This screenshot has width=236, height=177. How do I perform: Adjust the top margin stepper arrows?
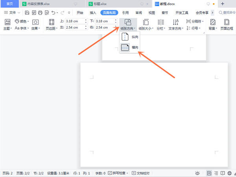(86, 21)
